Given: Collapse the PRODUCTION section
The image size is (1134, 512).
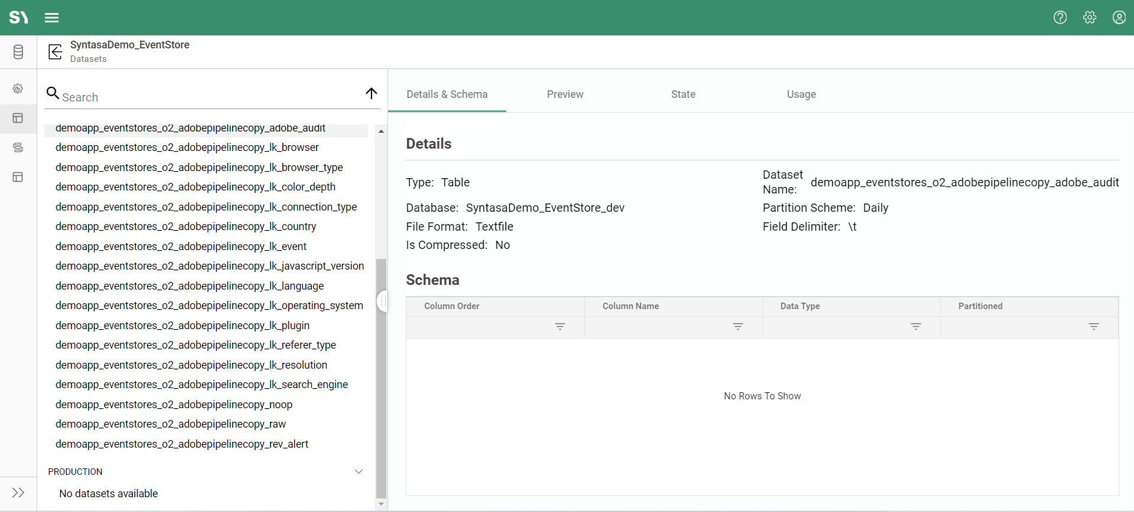Looking at the screenshot, I should 359,471.
